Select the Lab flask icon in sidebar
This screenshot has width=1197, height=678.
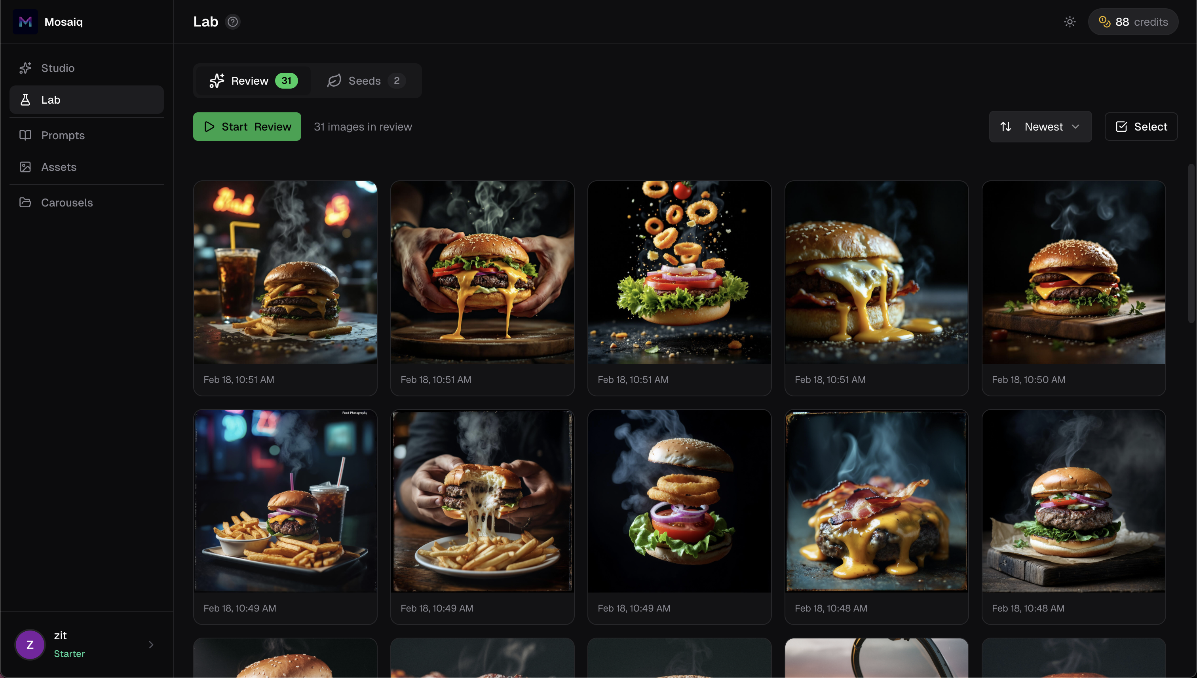tap(26, 100)
